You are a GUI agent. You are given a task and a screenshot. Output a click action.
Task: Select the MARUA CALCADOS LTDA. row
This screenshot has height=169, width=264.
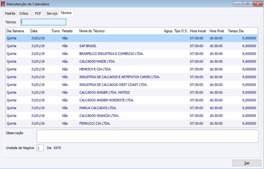point(132,108)
